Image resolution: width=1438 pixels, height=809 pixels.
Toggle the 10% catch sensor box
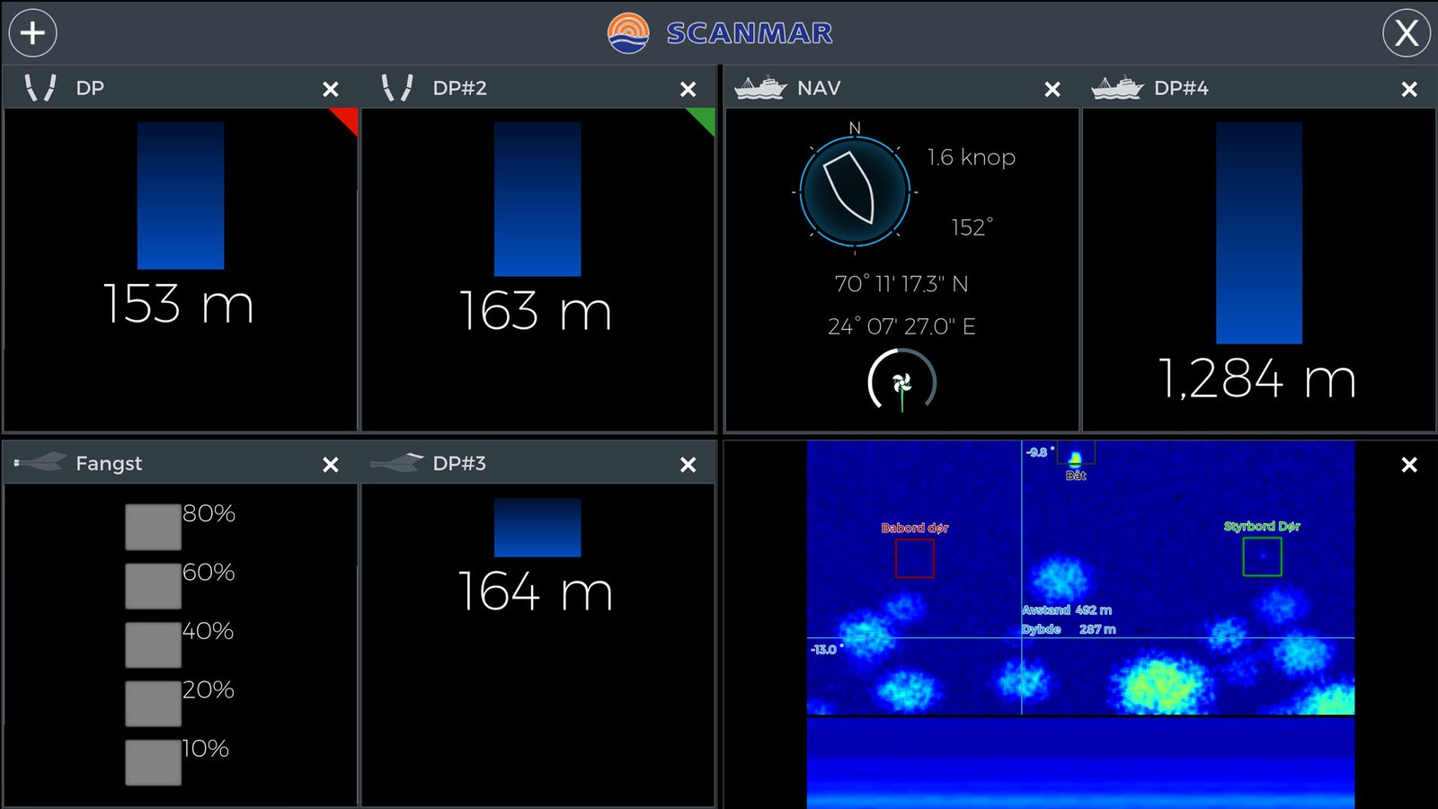tap(153, 762)
